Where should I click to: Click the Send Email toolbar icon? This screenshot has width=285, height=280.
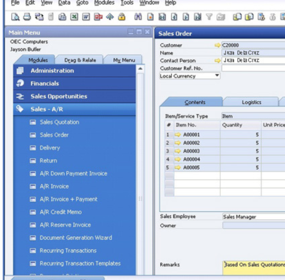point(39,17)
